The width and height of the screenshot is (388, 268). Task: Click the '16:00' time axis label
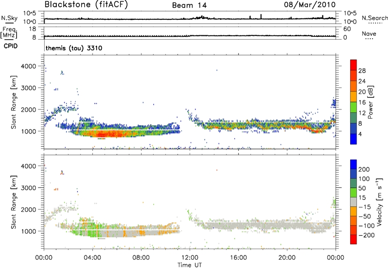pos(238,258)
